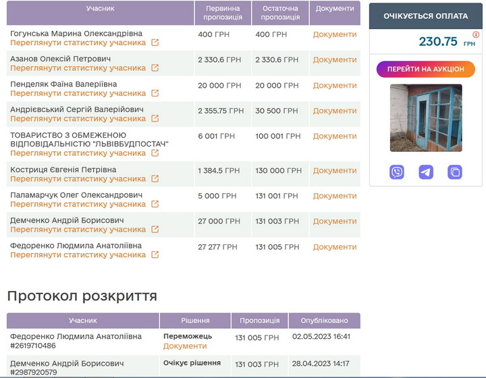This screenshot has height=378, width=486.
Task: Click the 'Остаточна пропозиція' column header
Action: (x=280, y=13)
